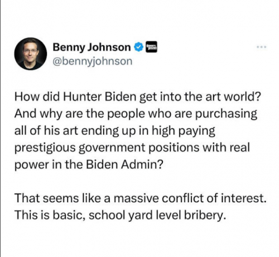Click the words "high paying" in the tweet
The image size is (279, 257).
click(x=184, y=131)
